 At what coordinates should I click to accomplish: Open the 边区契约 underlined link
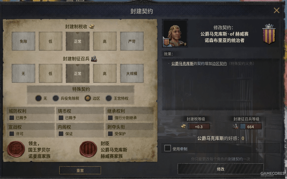pos(219,63)
